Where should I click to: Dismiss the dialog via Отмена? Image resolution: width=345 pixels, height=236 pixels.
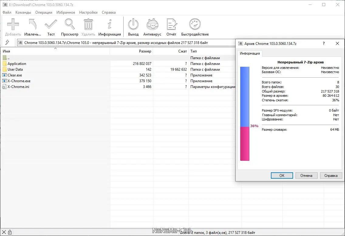click(306, 175)
